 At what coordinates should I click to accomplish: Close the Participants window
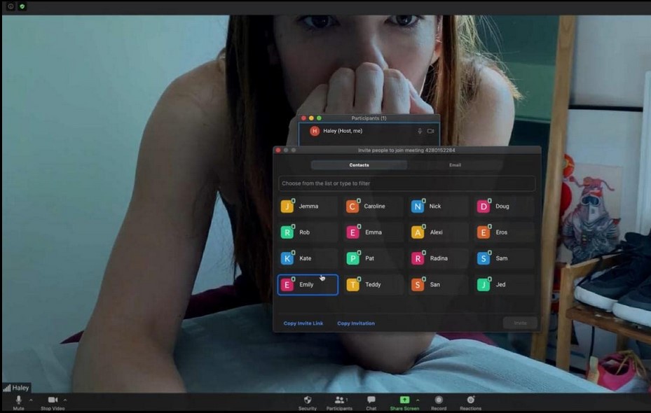coord(303,118)
